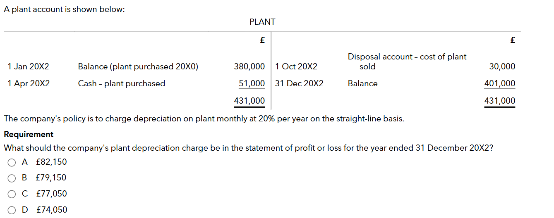Click the 'Disposal account – cost of plant sold' entry
This screenshot has height=218, width=554.
pos(407,62)
